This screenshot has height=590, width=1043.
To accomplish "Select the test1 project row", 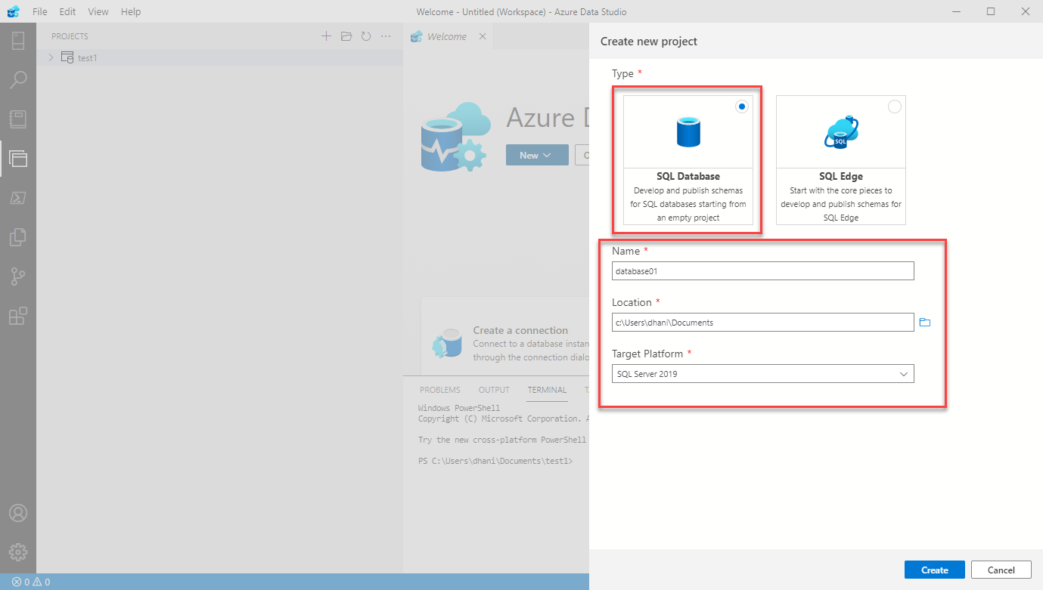I will [219, 57].
